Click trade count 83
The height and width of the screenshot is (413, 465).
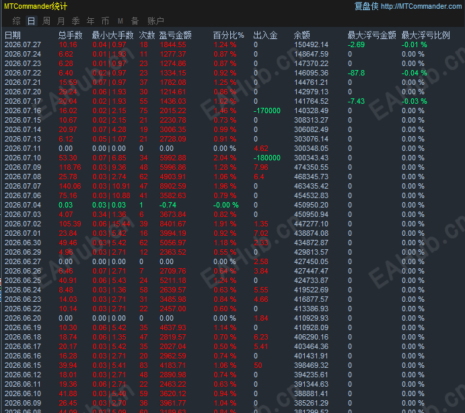[143, 365]
